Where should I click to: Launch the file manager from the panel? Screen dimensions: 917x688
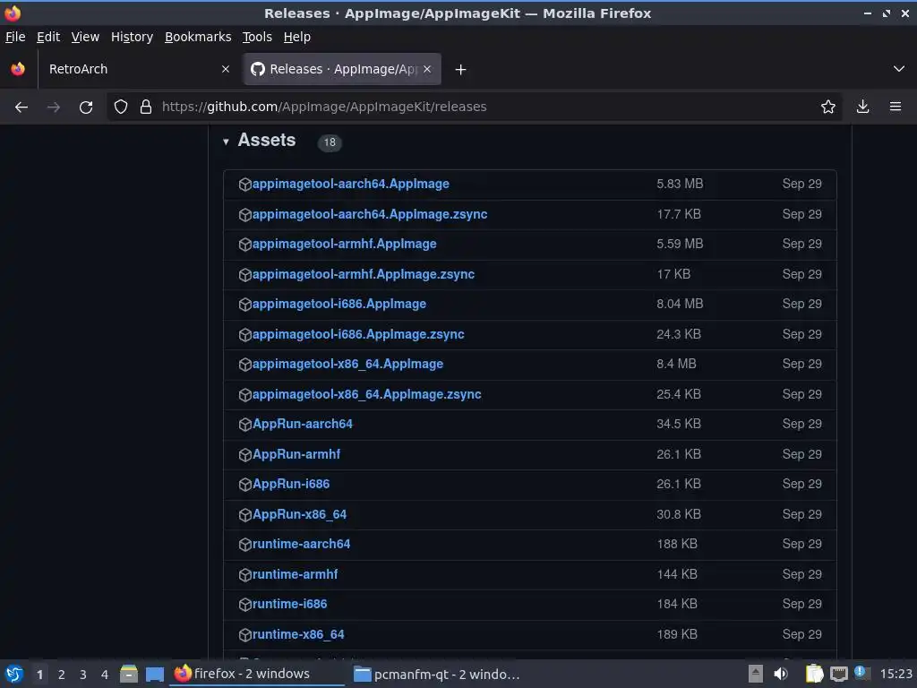pyautogui.click(x=129, y=675)
